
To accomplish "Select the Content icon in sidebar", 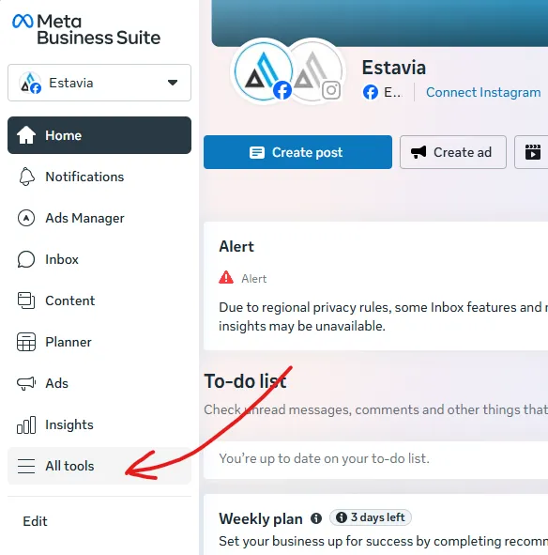I will point(26,301).
